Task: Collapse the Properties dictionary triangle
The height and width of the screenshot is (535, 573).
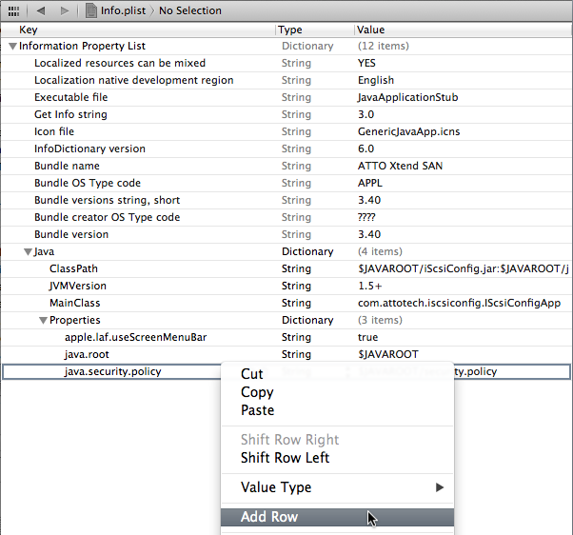Action: point(43,321)
